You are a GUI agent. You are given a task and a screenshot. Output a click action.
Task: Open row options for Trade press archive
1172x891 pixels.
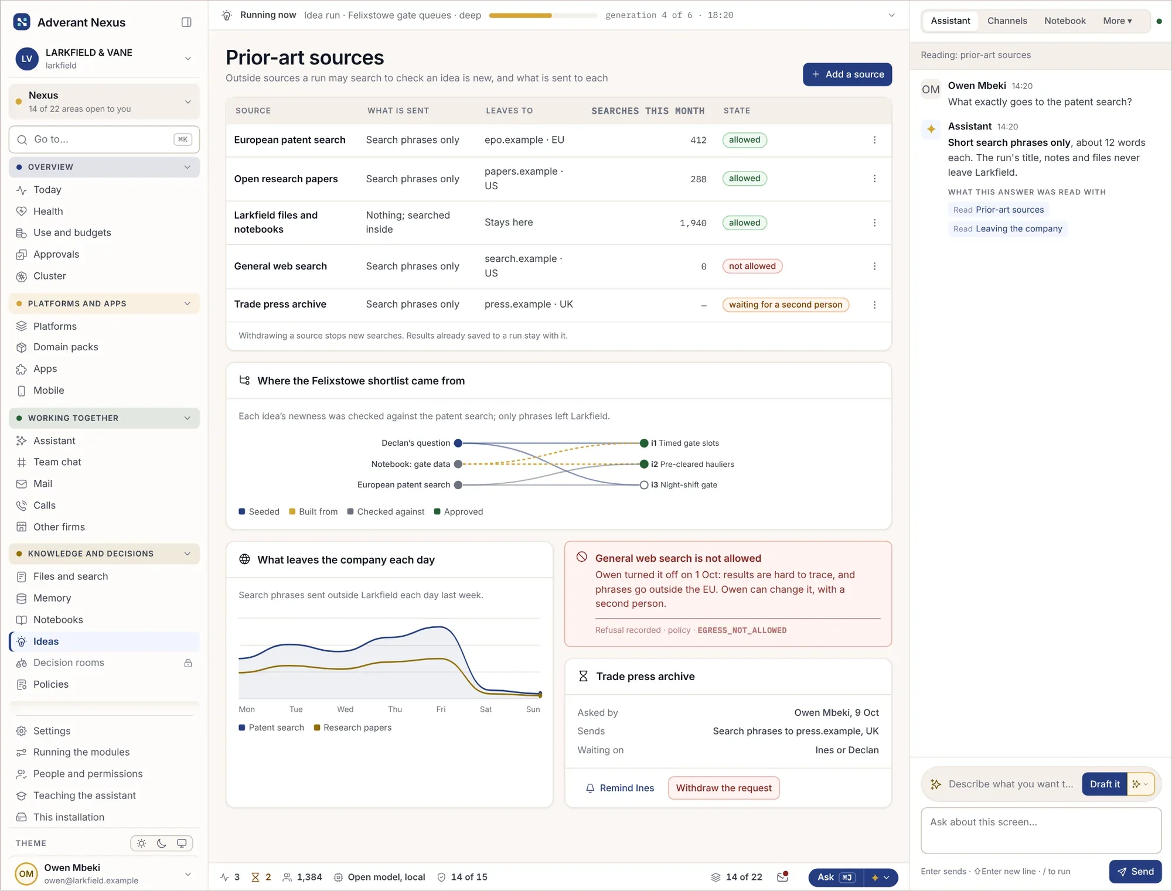point(874,305)
